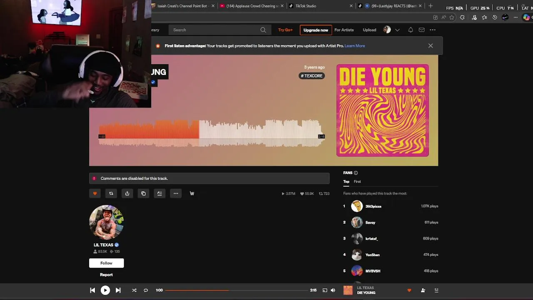
Task: Open fan 3lit3pizza profile
Action: (x=373, y=206)
